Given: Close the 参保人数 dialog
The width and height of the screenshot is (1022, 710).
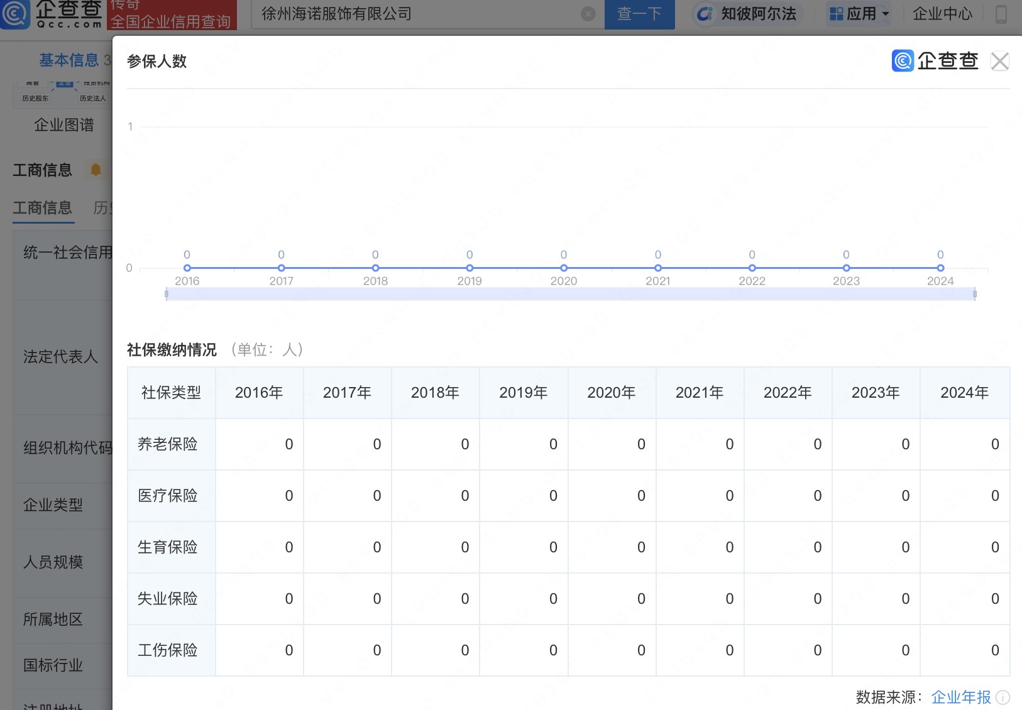Looking at the screenshot, I should coord(999,61).
